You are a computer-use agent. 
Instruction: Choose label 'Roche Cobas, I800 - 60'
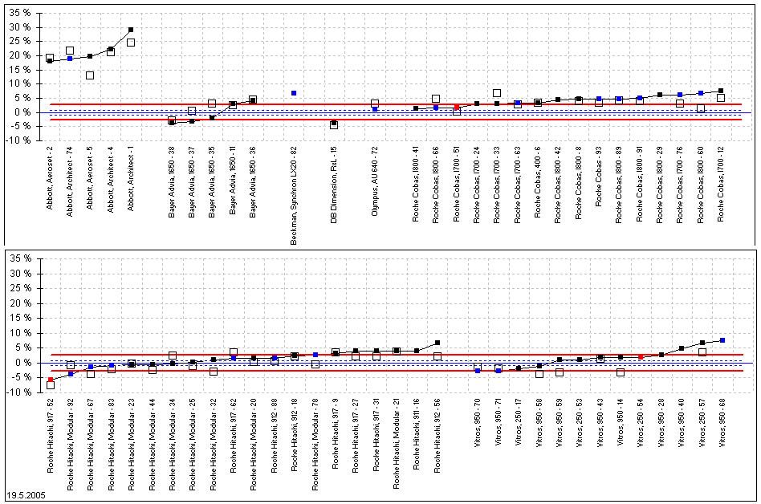click(701, 185)
